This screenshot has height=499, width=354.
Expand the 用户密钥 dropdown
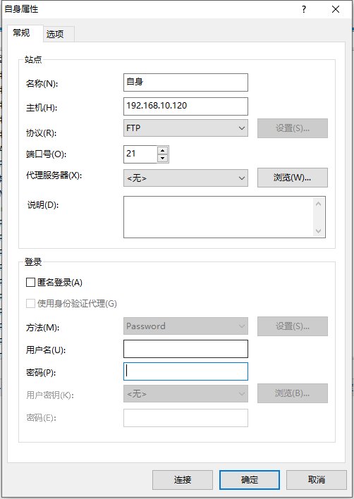pyautogui.click(x=185, y=394)
